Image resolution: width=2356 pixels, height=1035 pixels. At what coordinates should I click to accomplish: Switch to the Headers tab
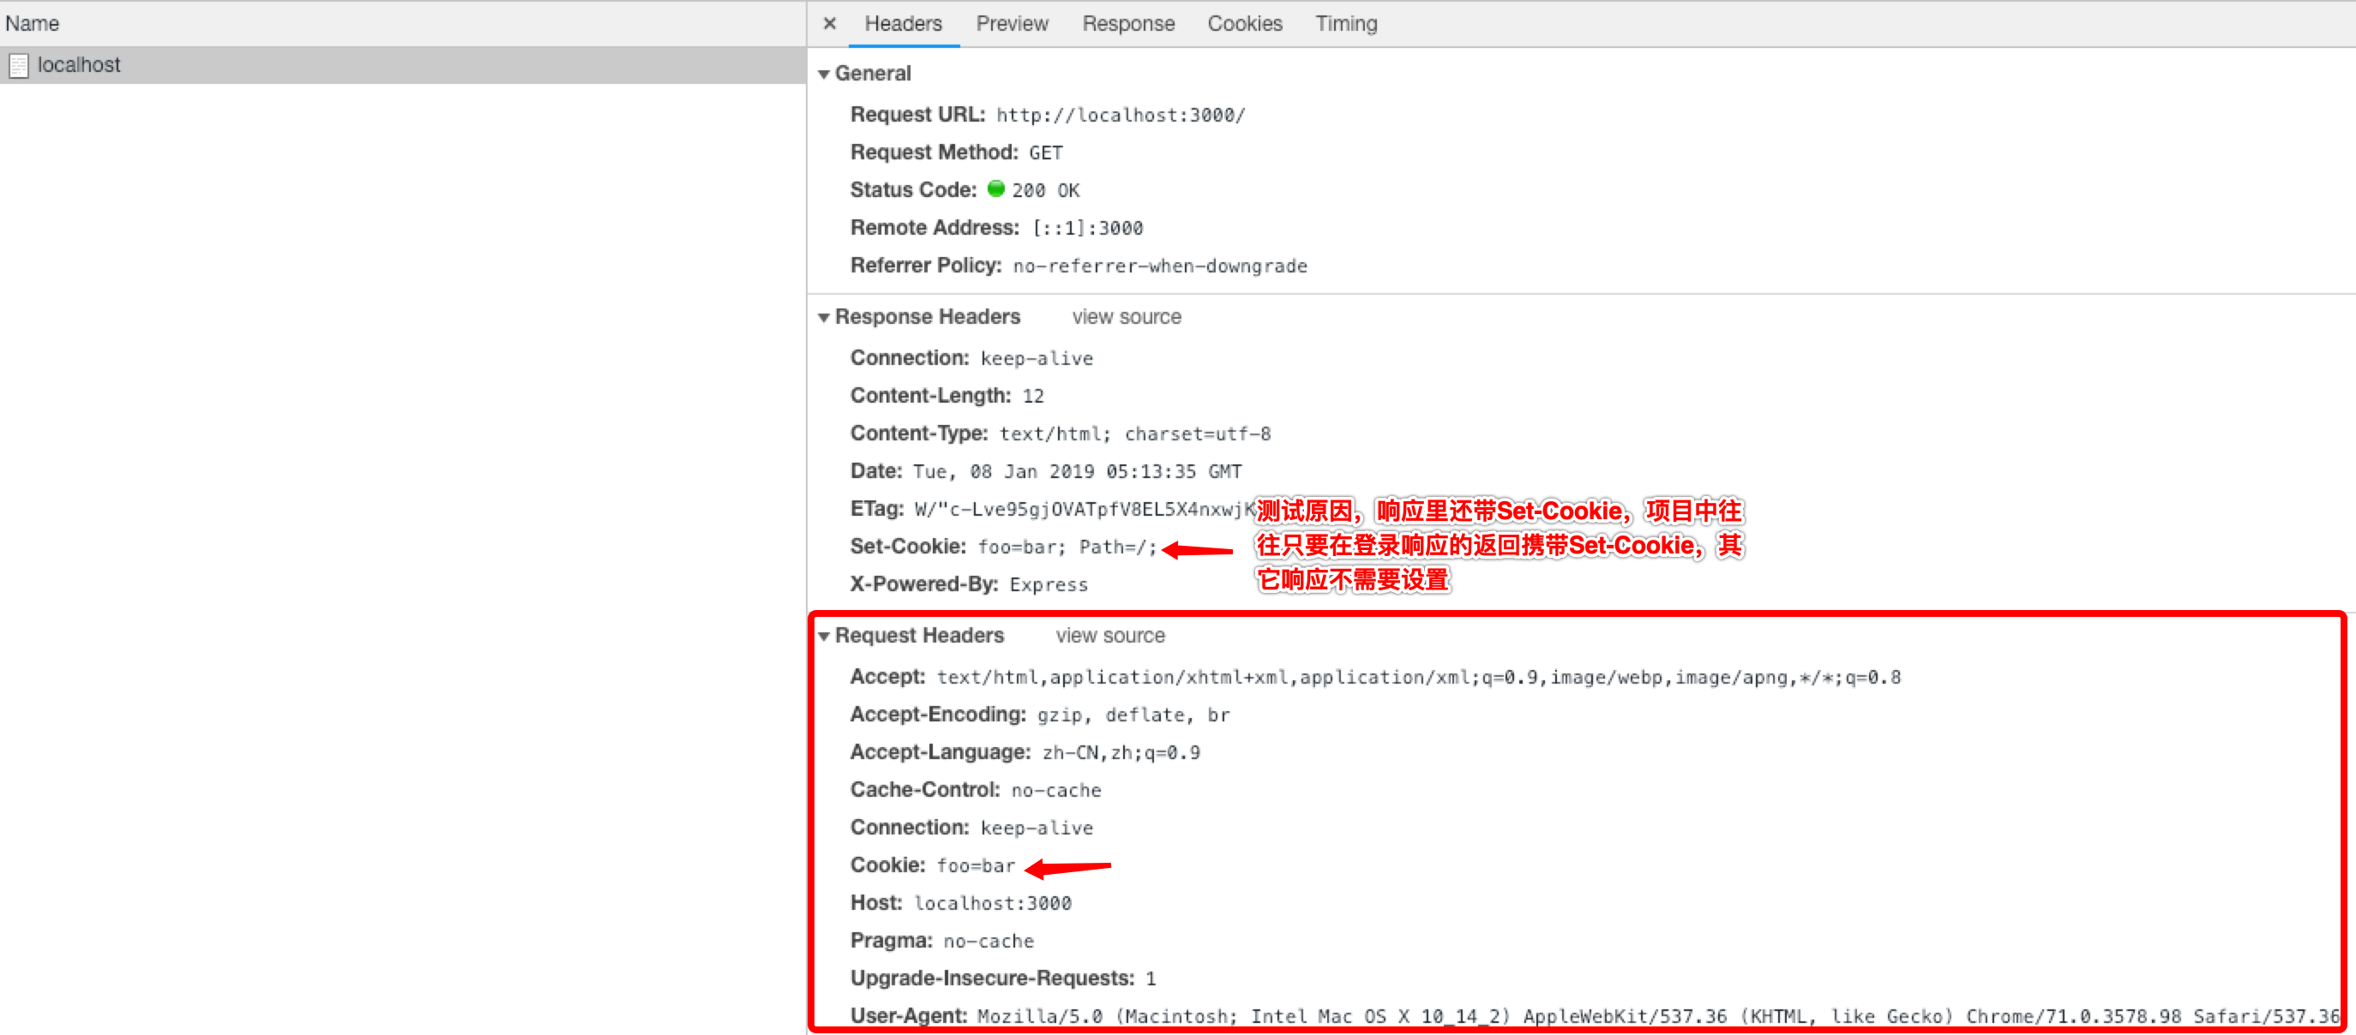pyautogui.click(x=903, y=24)
